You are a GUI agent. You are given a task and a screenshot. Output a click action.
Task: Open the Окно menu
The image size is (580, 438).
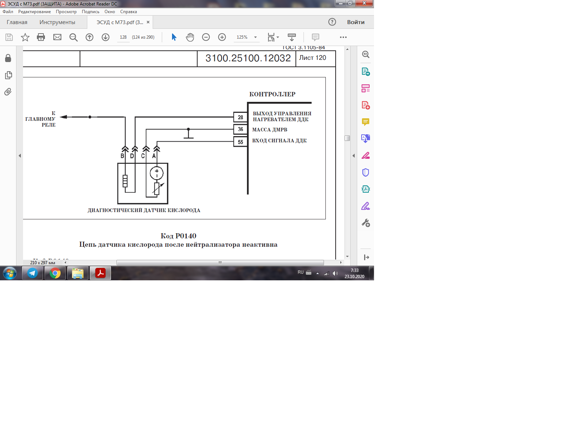coord(110,12)
